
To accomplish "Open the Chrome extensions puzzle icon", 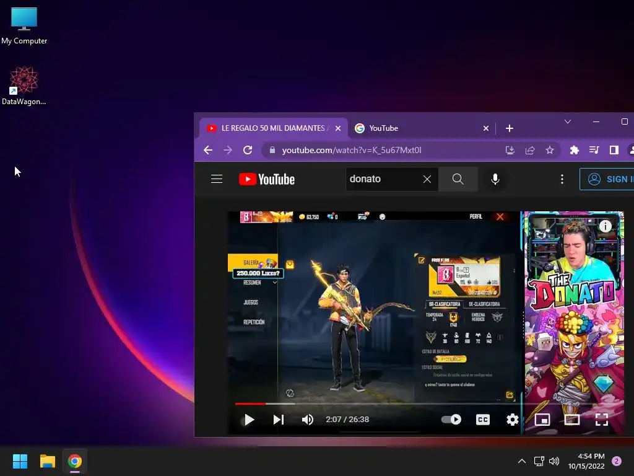I will pos(574,150).
